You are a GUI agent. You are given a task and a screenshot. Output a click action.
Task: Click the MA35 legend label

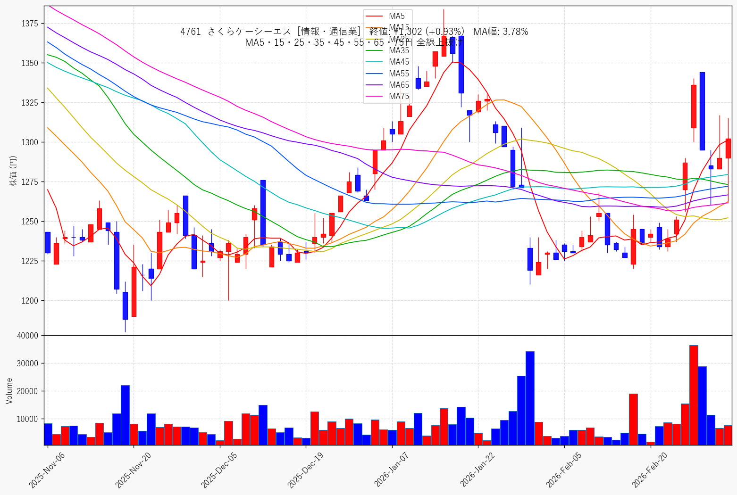pos(399,50)
